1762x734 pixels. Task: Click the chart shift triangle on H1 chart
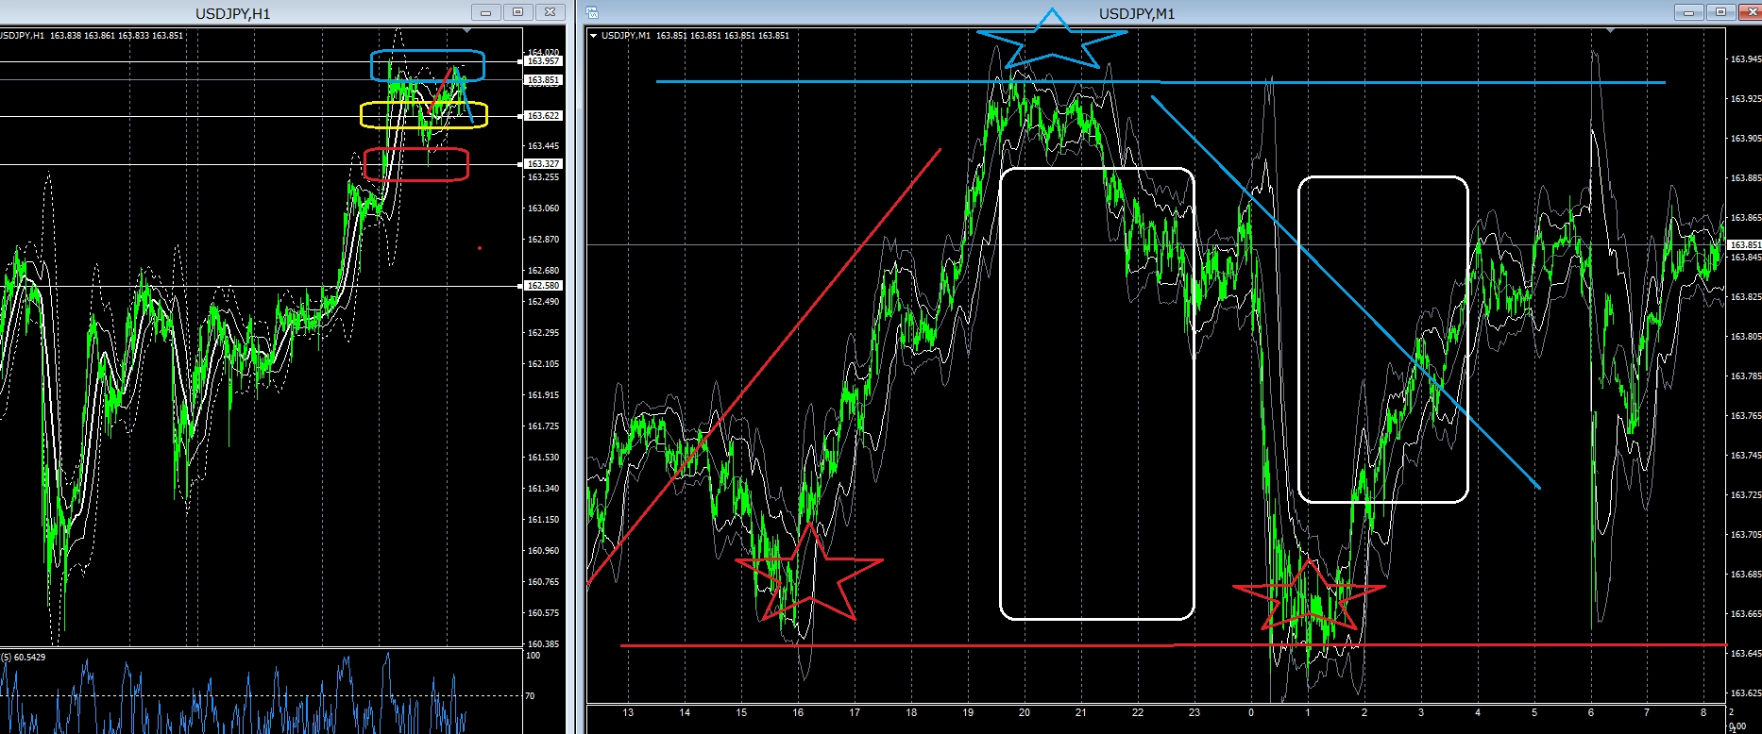466,31
